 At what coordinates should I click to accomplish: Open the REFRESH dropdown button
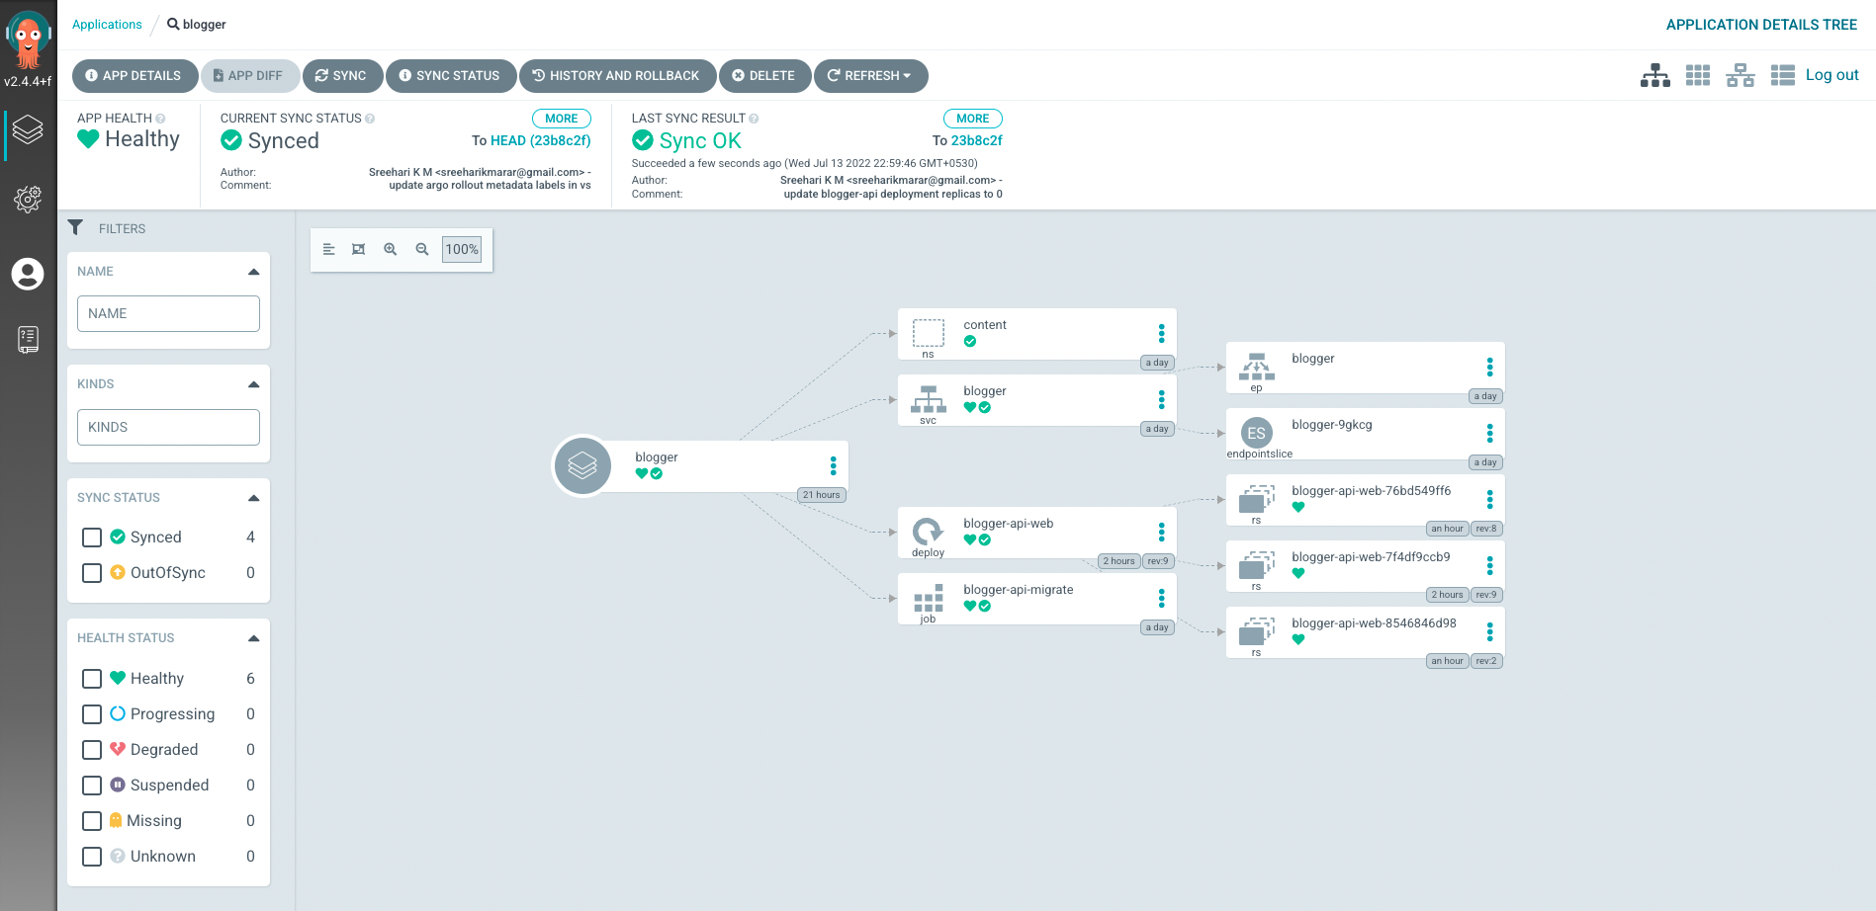[x=870, y=76]
